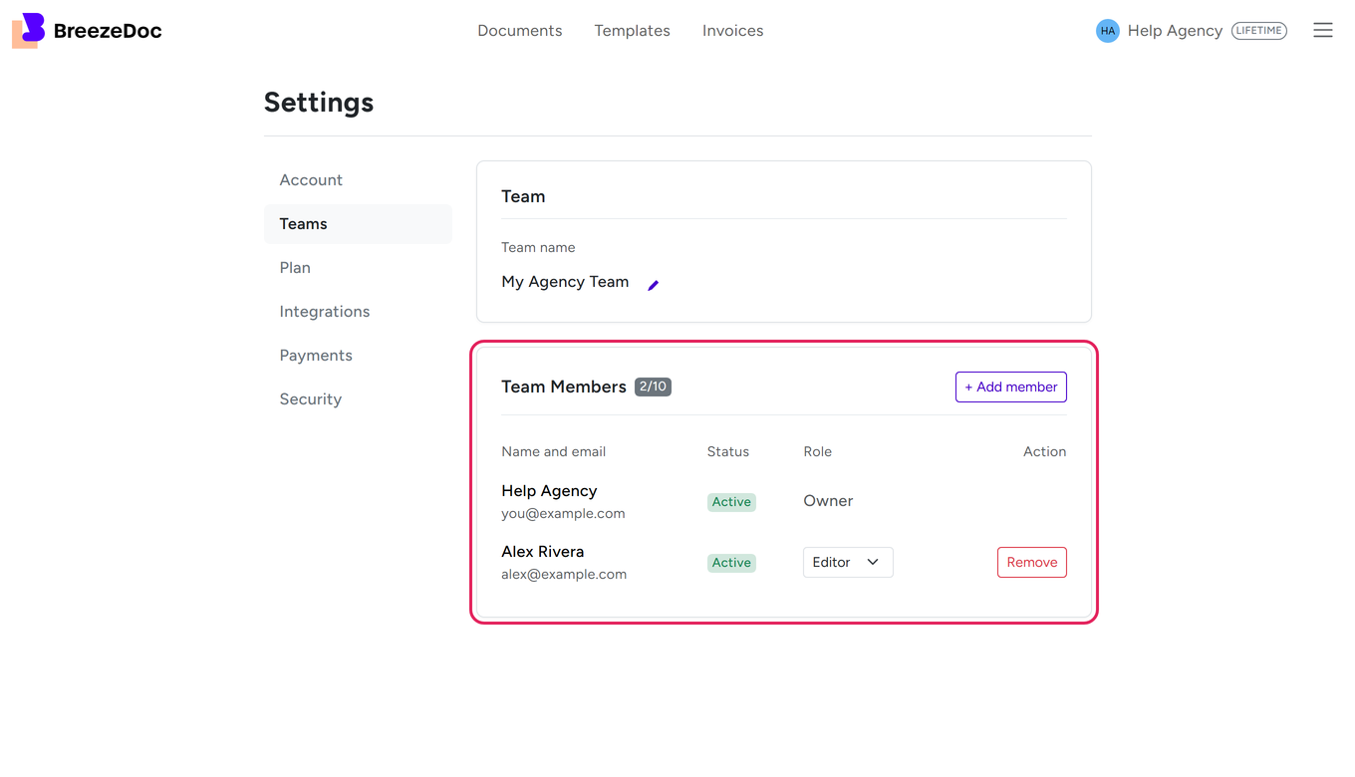Click the 2/10 member count badge
The image size is (1355, 777).
point(653,387)
